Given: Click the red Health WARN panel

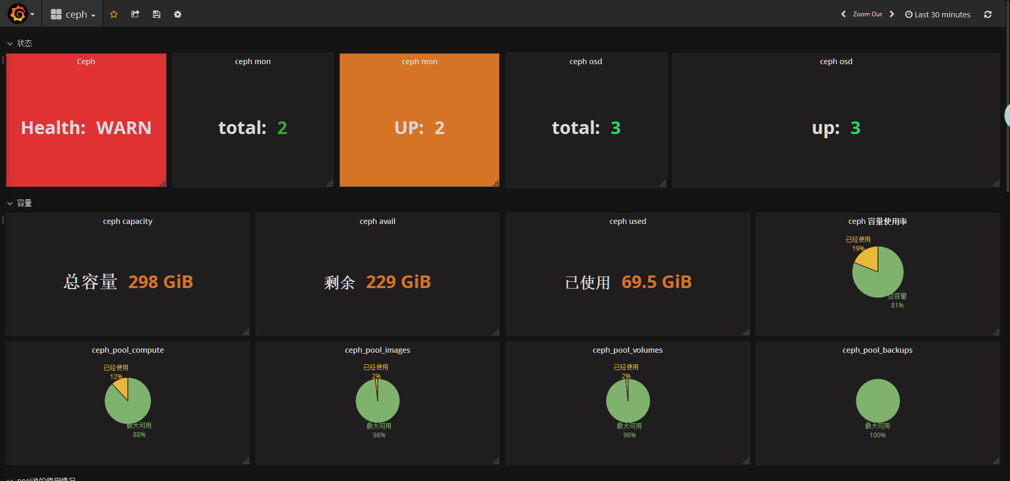Looking at the screenshot, I should pos(86,128).
